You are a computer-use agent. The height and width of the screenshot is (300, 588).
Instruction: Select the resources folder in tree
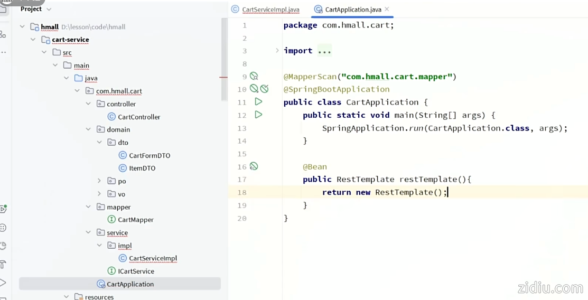(99, 297)
